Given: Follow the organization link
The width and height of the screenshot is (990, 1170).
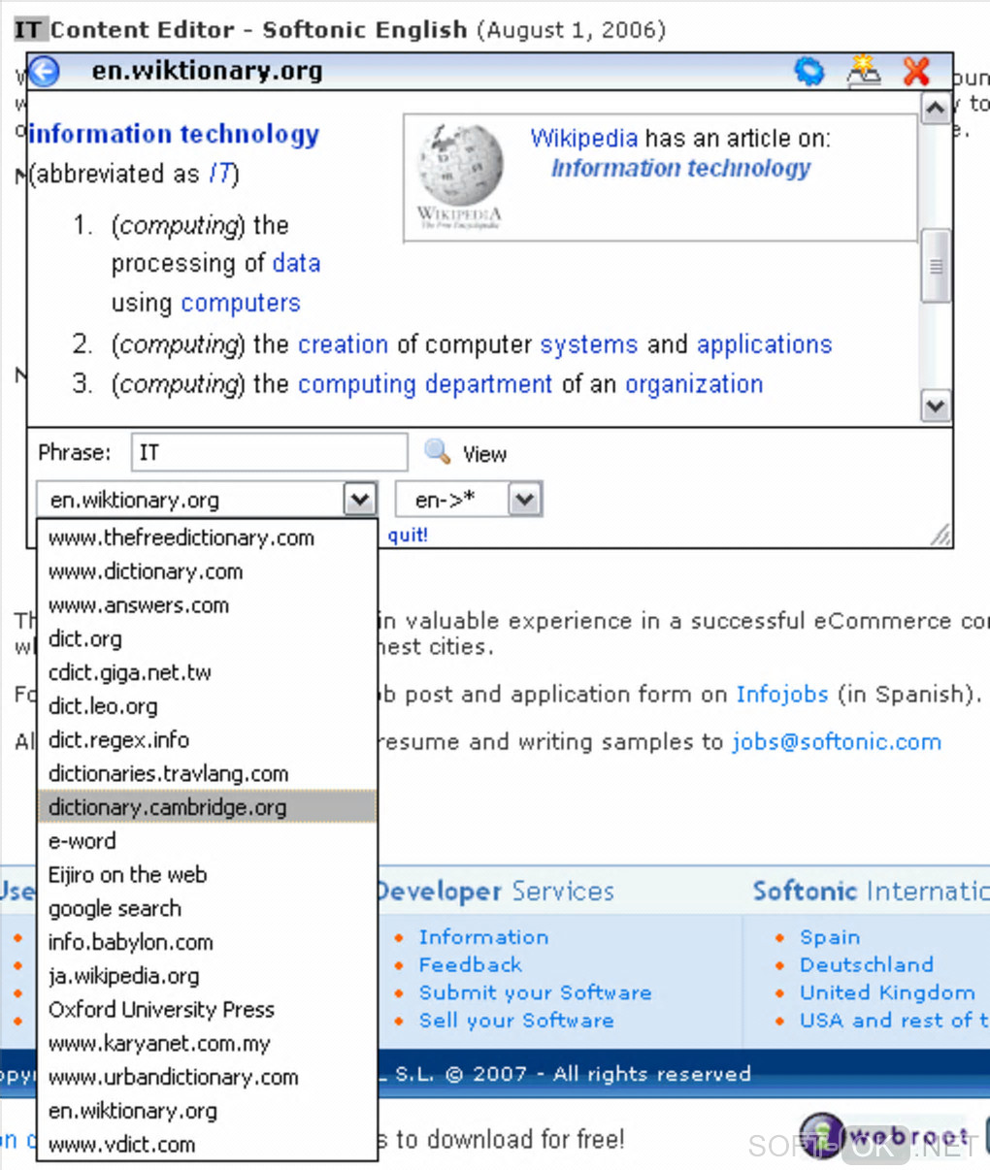Looking at the screenshot, I should [693, 384].
